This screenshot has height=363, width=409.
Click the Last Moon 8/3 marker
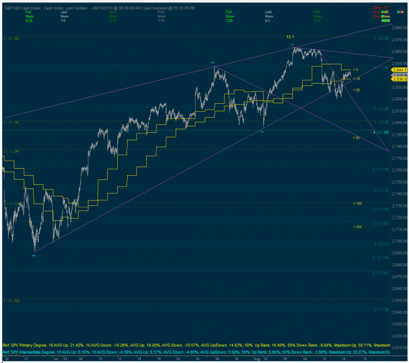coord(269,16)
